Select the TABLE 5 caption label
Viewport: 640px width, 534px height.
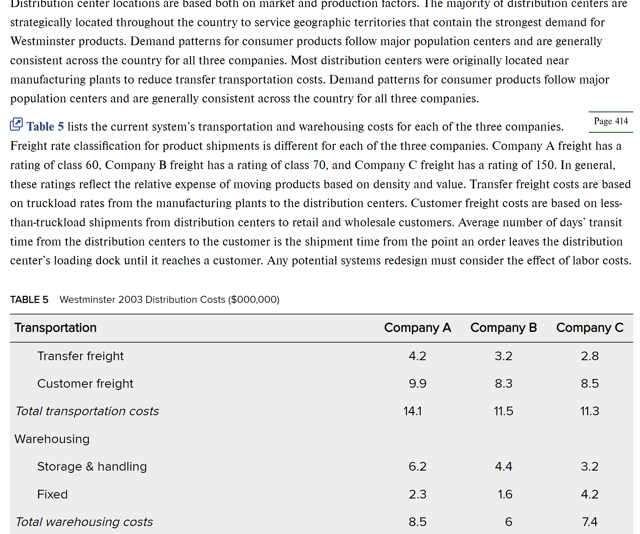pyautogui.click(x=29, y=300)
